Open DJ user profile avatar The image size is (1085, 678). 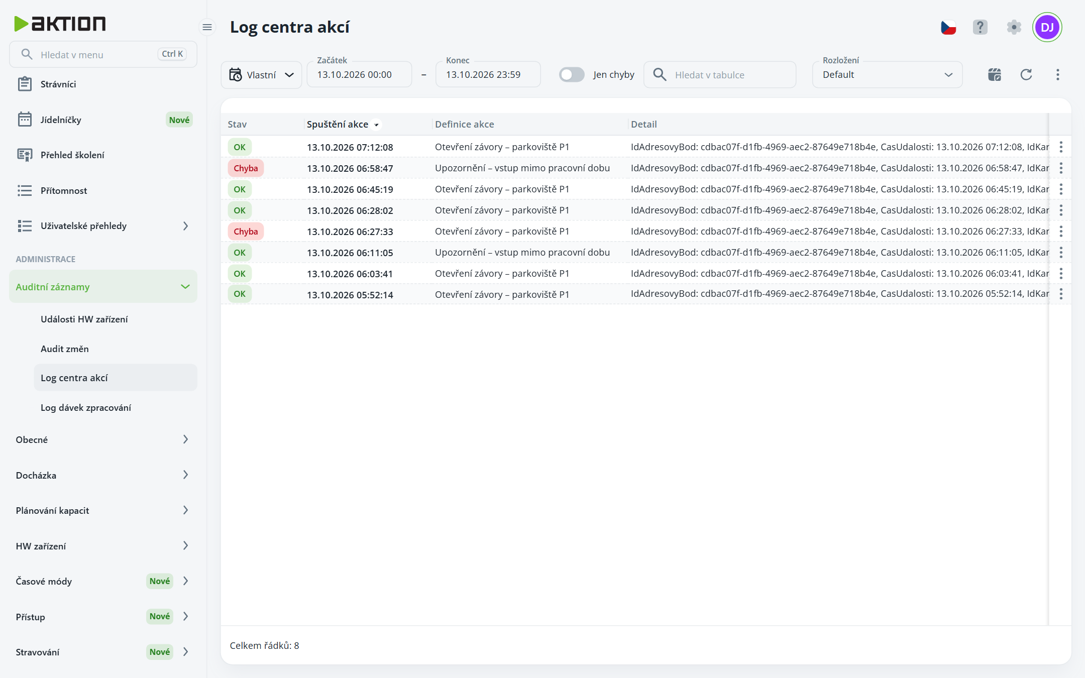pyautogui.click(x=1047, y=27)
